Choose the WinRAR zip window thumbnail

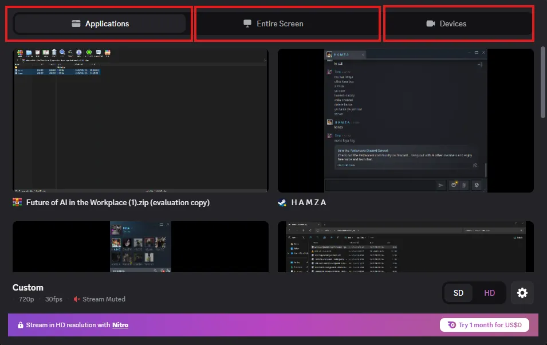click(x=140, y=120)
